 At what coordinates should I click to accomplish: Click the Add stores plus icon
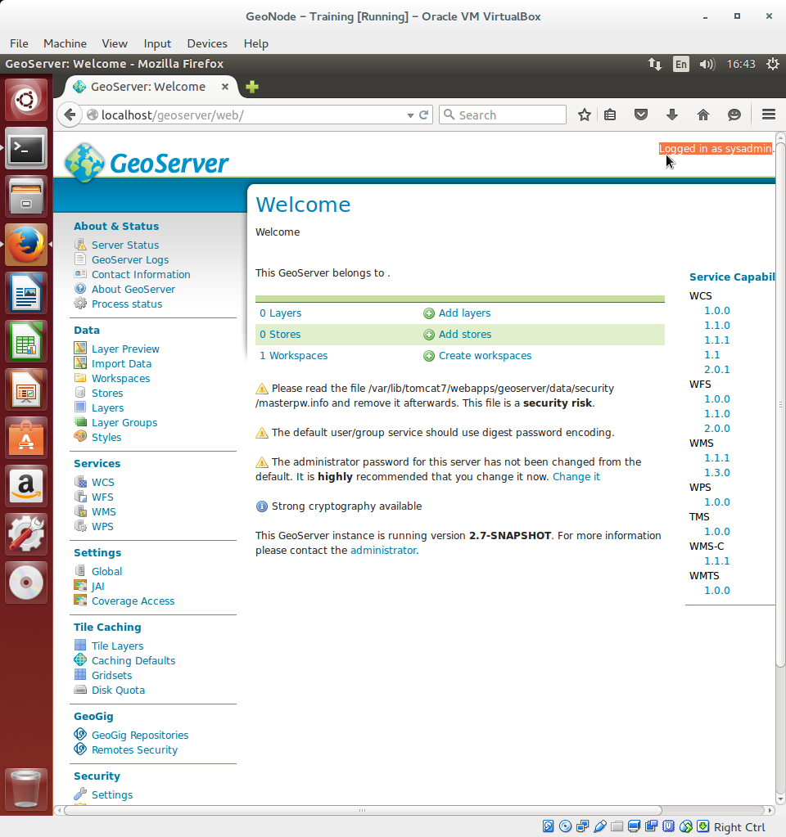coord(428,335)
